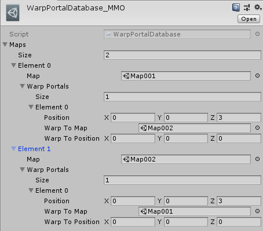Open the help reference book icon
263x231 pixels.
tap(236, 8)
